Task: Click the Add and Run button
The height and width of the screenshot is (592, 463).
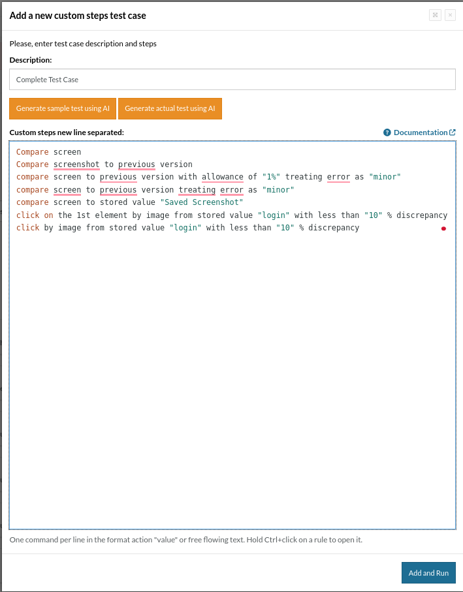Action: click(428, 573)
